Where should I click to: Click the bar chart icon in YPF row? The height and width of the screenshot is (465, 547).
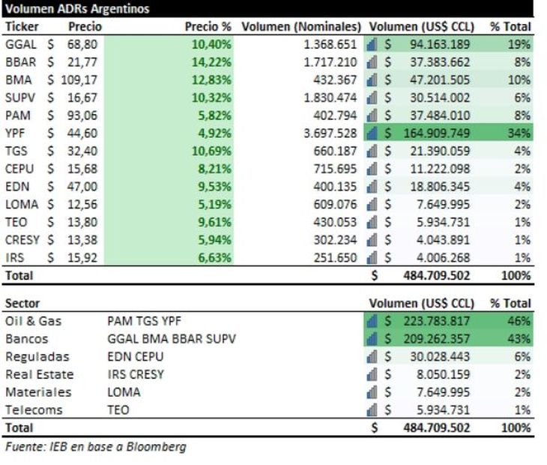pos(372,133)
